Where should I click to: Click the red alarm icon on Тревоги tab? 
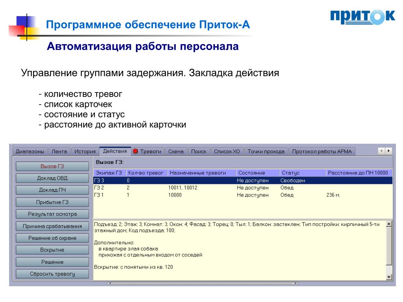coord(136,152)
